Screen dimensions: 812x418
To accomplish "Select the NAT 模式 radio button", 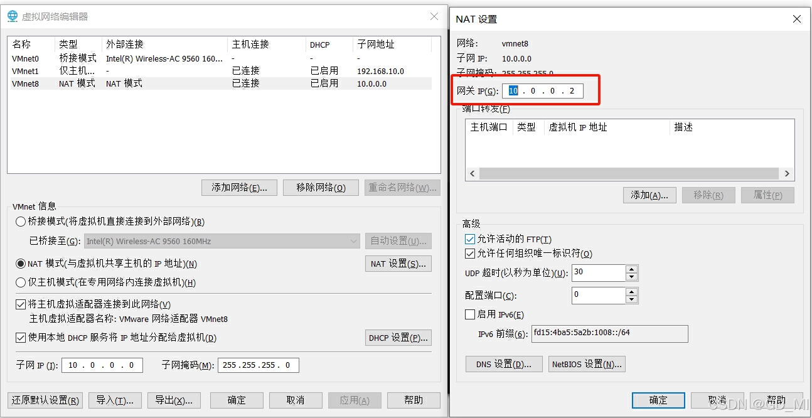I will pos(21,264).
